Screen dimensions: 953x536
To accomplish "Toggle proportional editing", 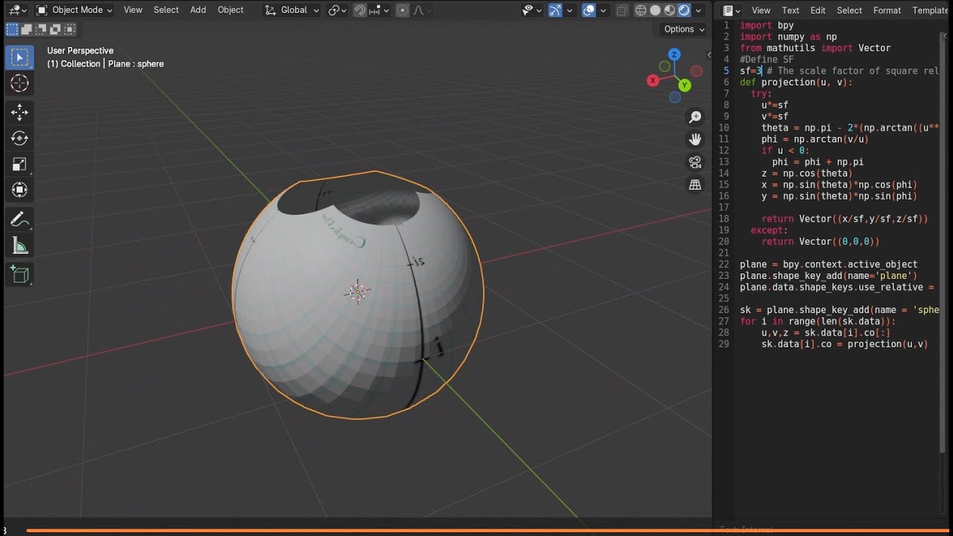I will click(x=403, y=10).
